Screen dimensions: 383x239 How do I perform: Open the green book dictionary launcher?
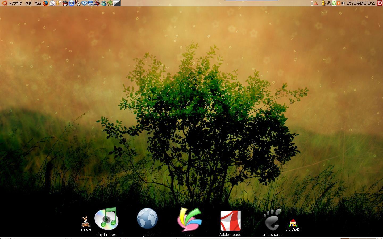tap(110, 3)
